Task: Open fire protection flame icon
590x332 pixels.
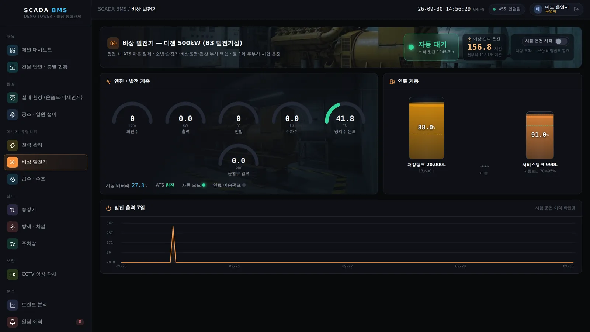Action: [13, 226]
